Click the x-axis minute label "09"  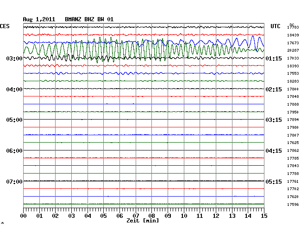(168, 216)
